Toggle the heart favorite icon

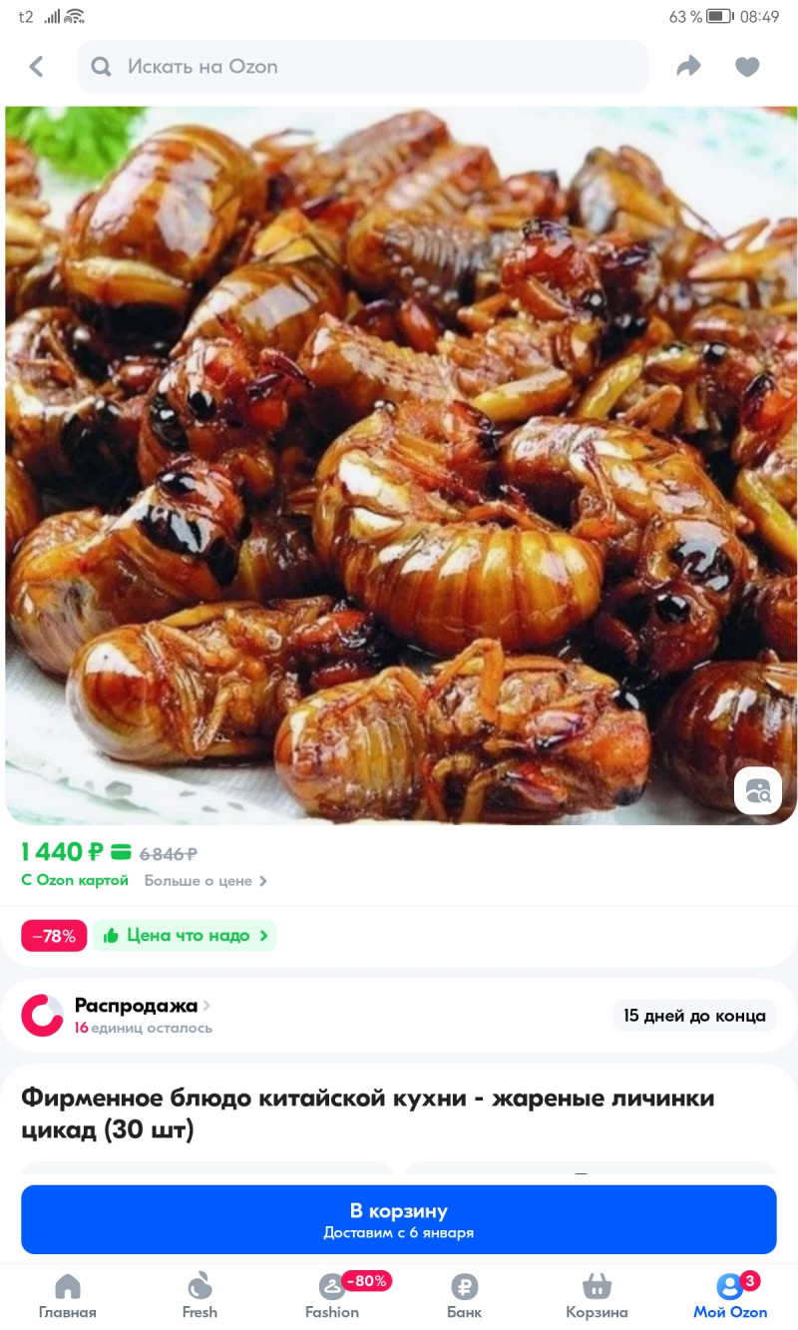pos(747,67)
